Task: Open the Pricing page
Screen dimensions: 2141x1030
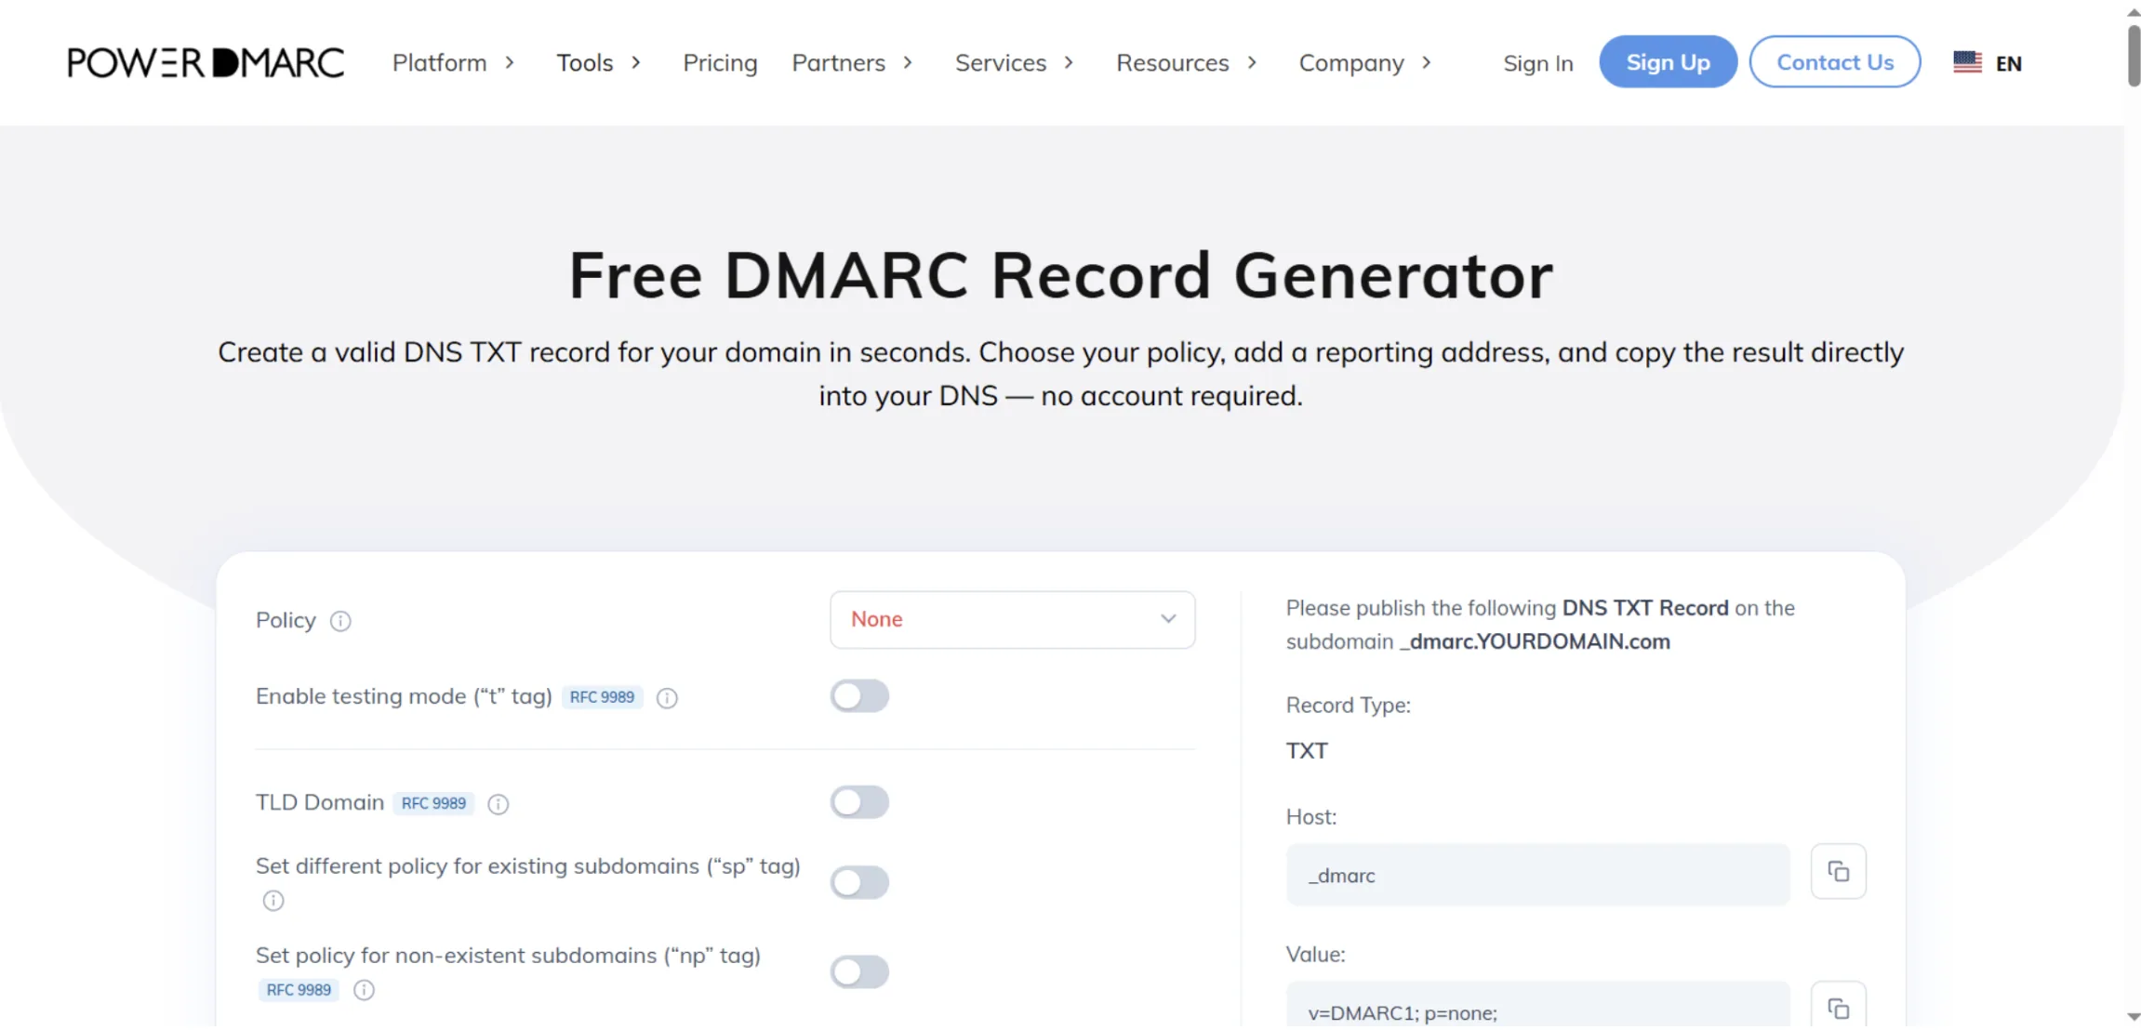Action: click(720, 63)
